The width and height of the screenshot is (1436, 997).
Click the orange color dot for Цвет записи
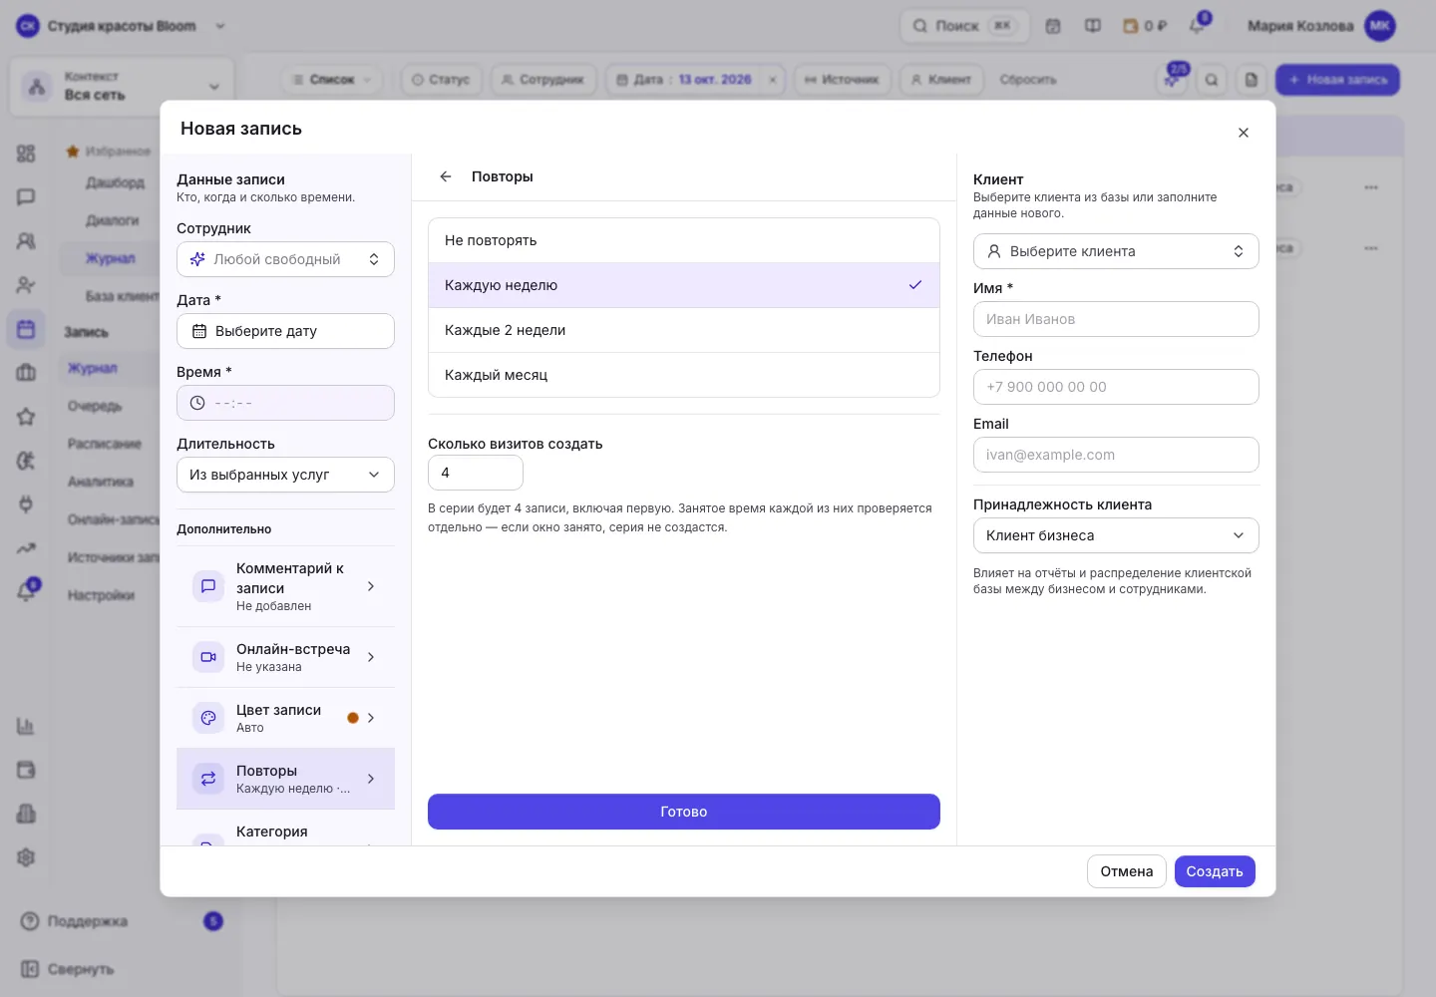[x=353, y=718]
